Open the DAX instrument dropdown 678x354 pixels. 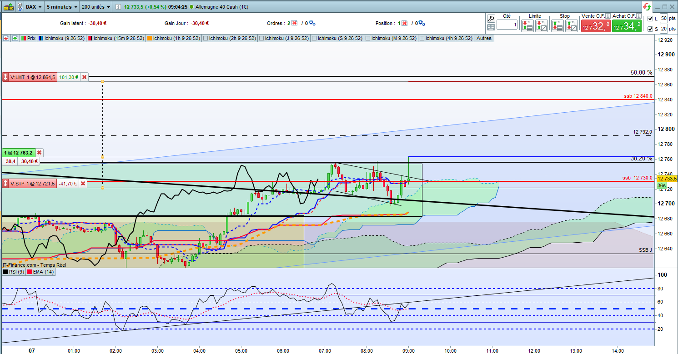(34, 7)
